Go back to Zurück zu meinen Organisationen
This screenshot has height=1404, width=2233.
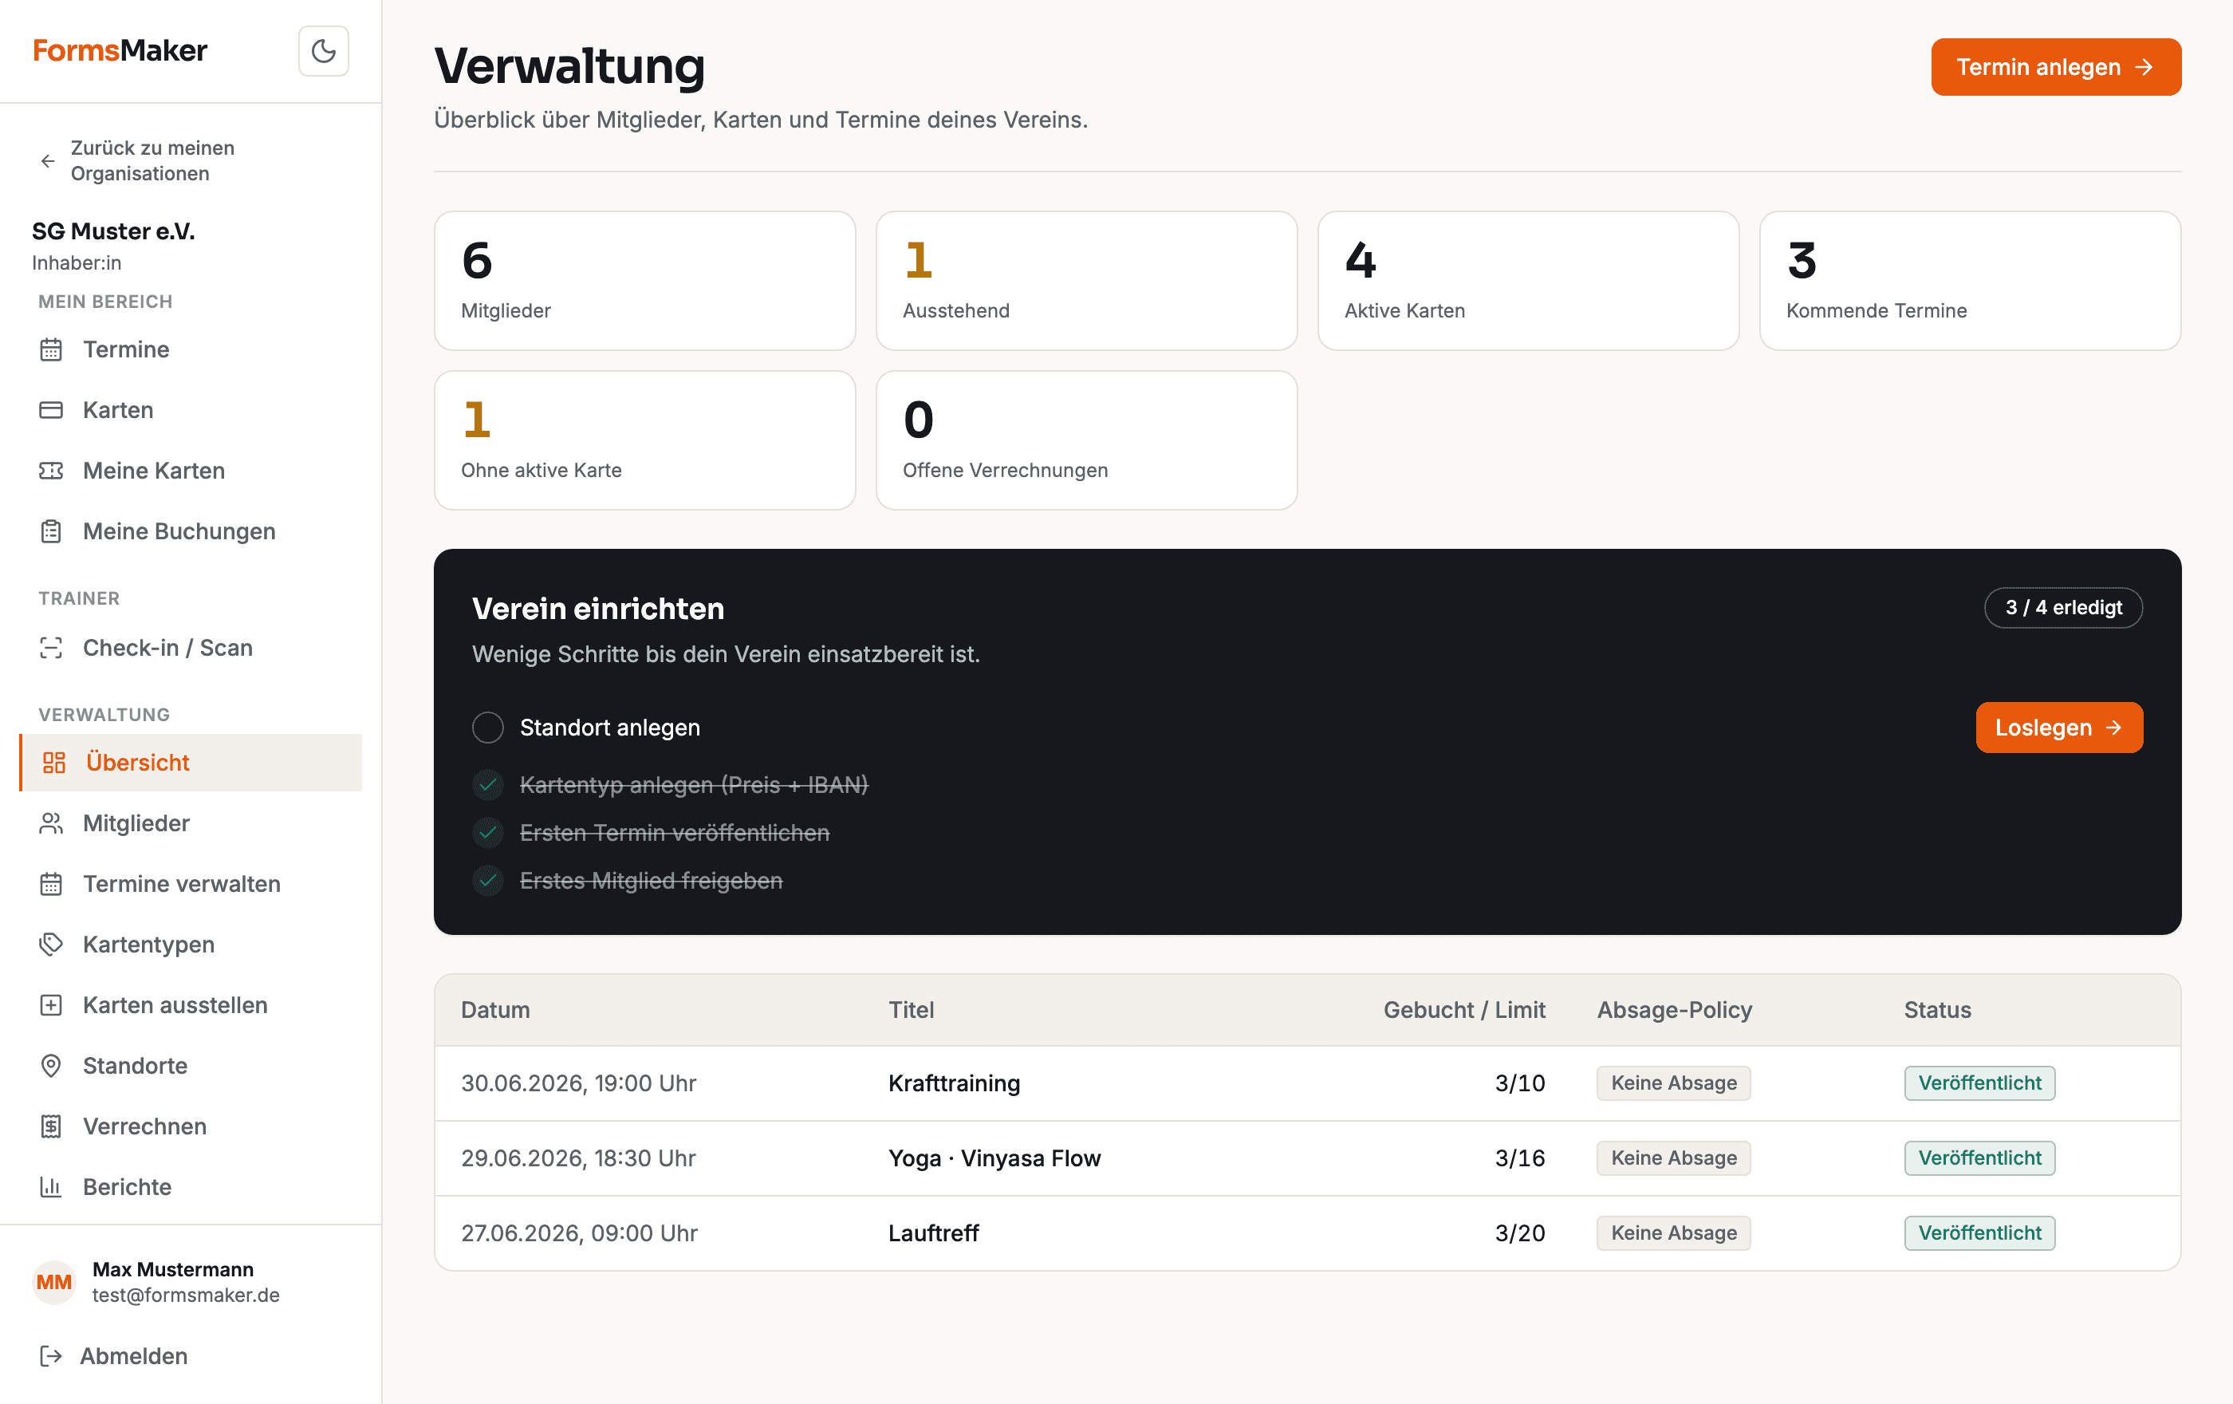pos(153,160)
